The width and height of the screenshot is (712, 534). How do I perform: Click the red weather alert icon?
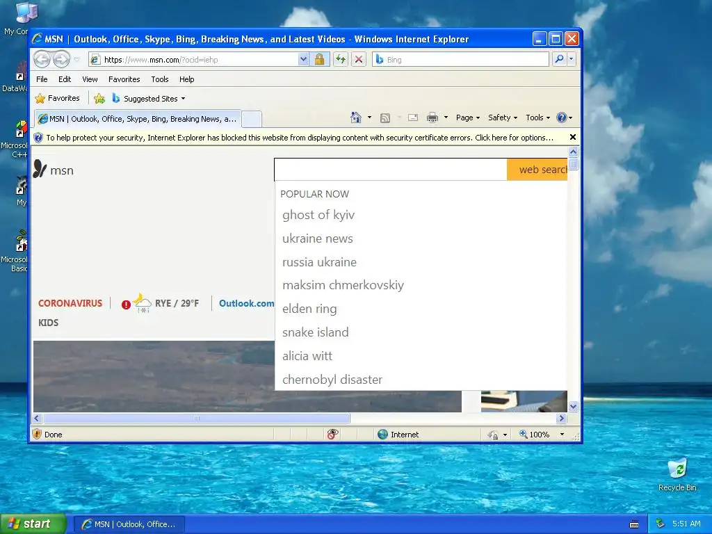127,305
